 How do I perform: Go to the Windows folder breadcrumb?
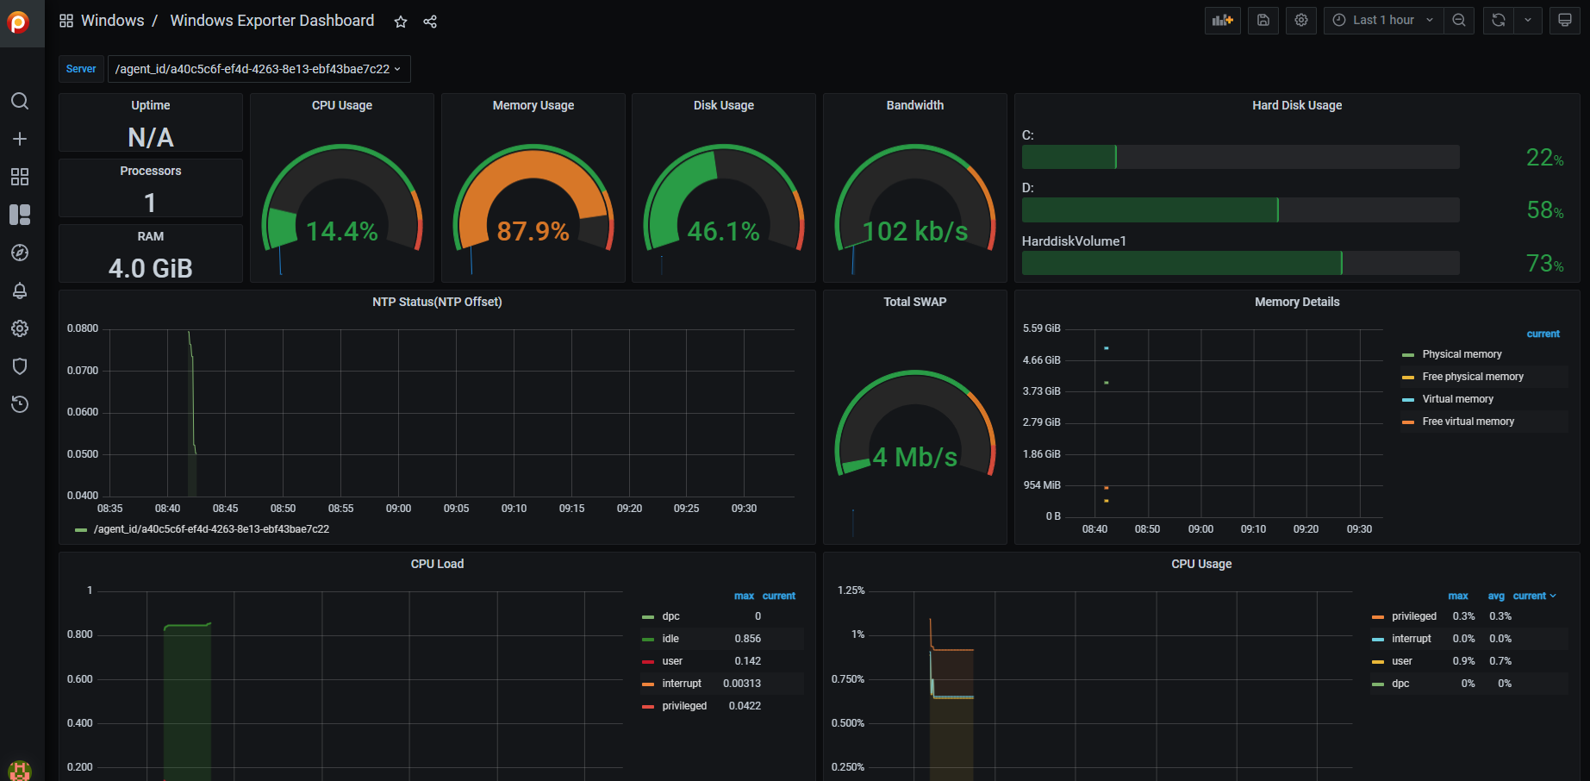pos(112,21)
